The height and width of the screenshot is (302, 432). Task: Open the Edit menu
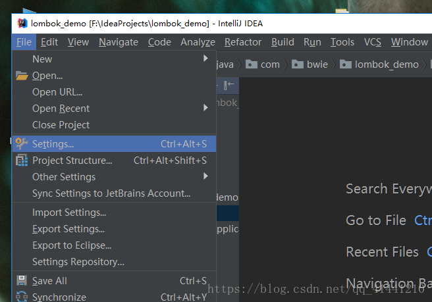coord(49,42)
